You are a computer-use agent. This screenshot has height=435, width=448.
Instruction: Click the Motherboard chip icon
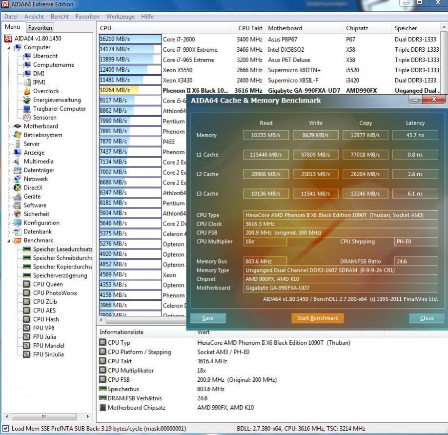click(18, 126)
